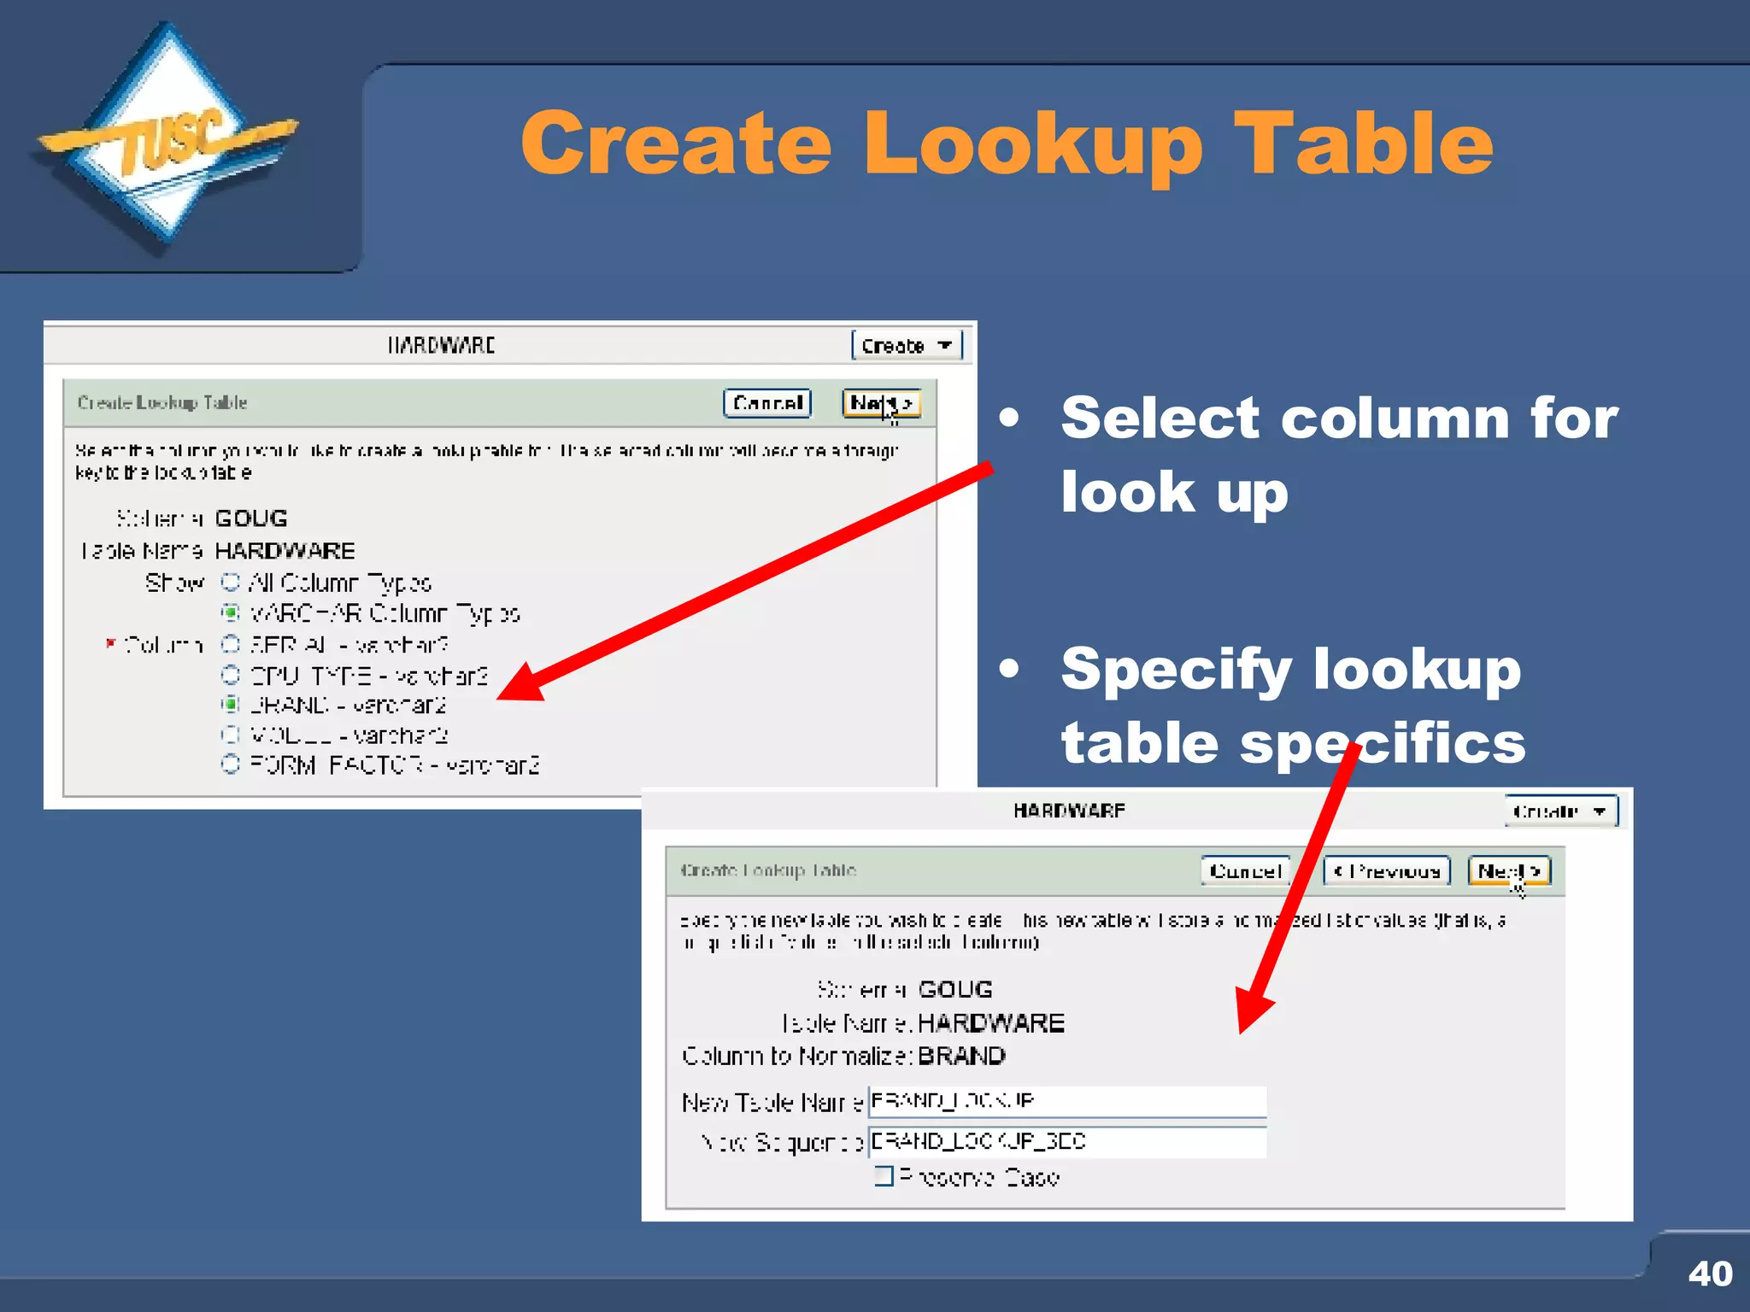Enable the Preserve Case checkbox
This screenshot has height=1312, width=1750.
[884, 1177]
